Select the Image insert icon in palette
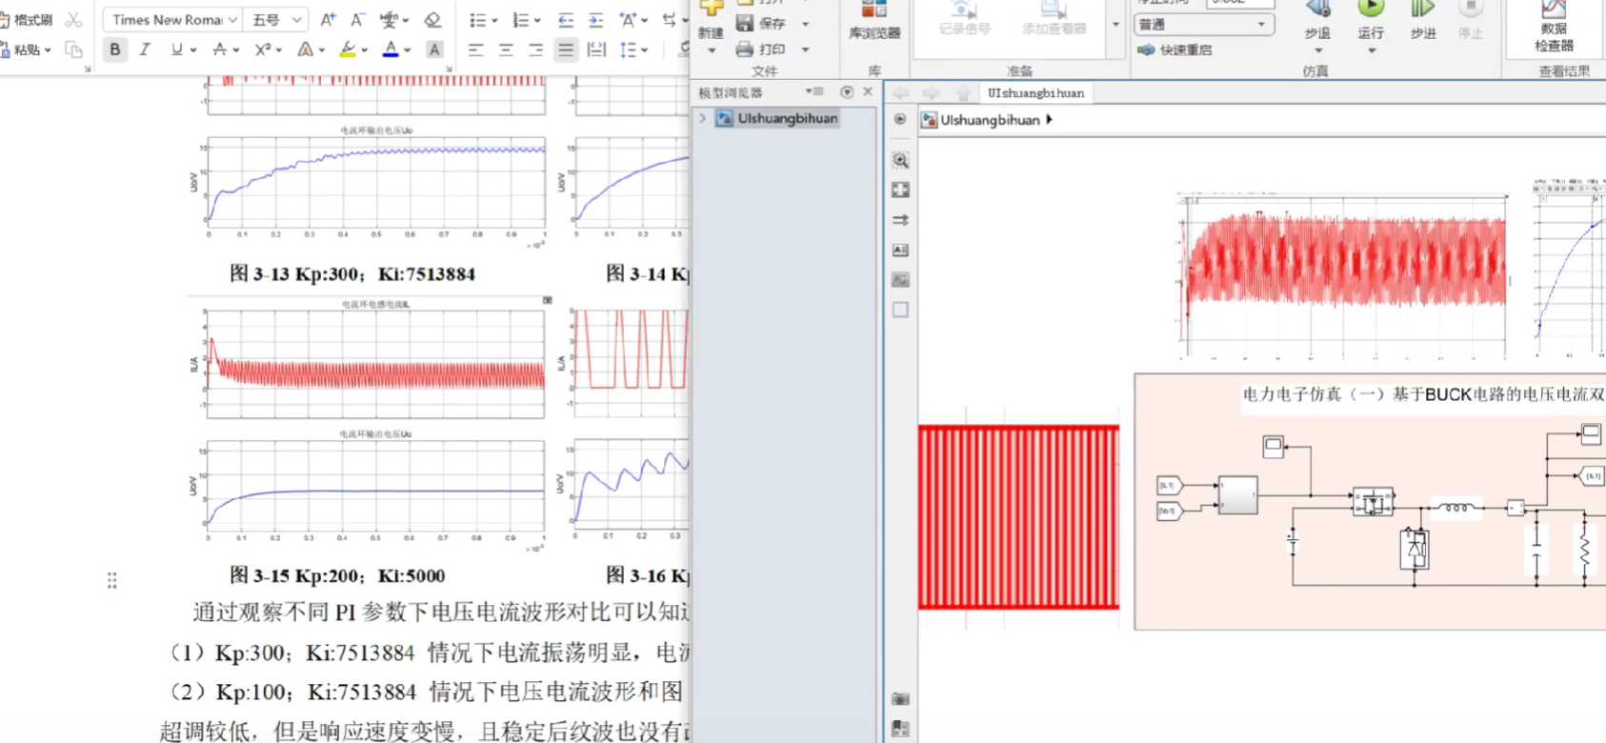The width and height of the screenshot is (1606, 743). tap(900, 280)
